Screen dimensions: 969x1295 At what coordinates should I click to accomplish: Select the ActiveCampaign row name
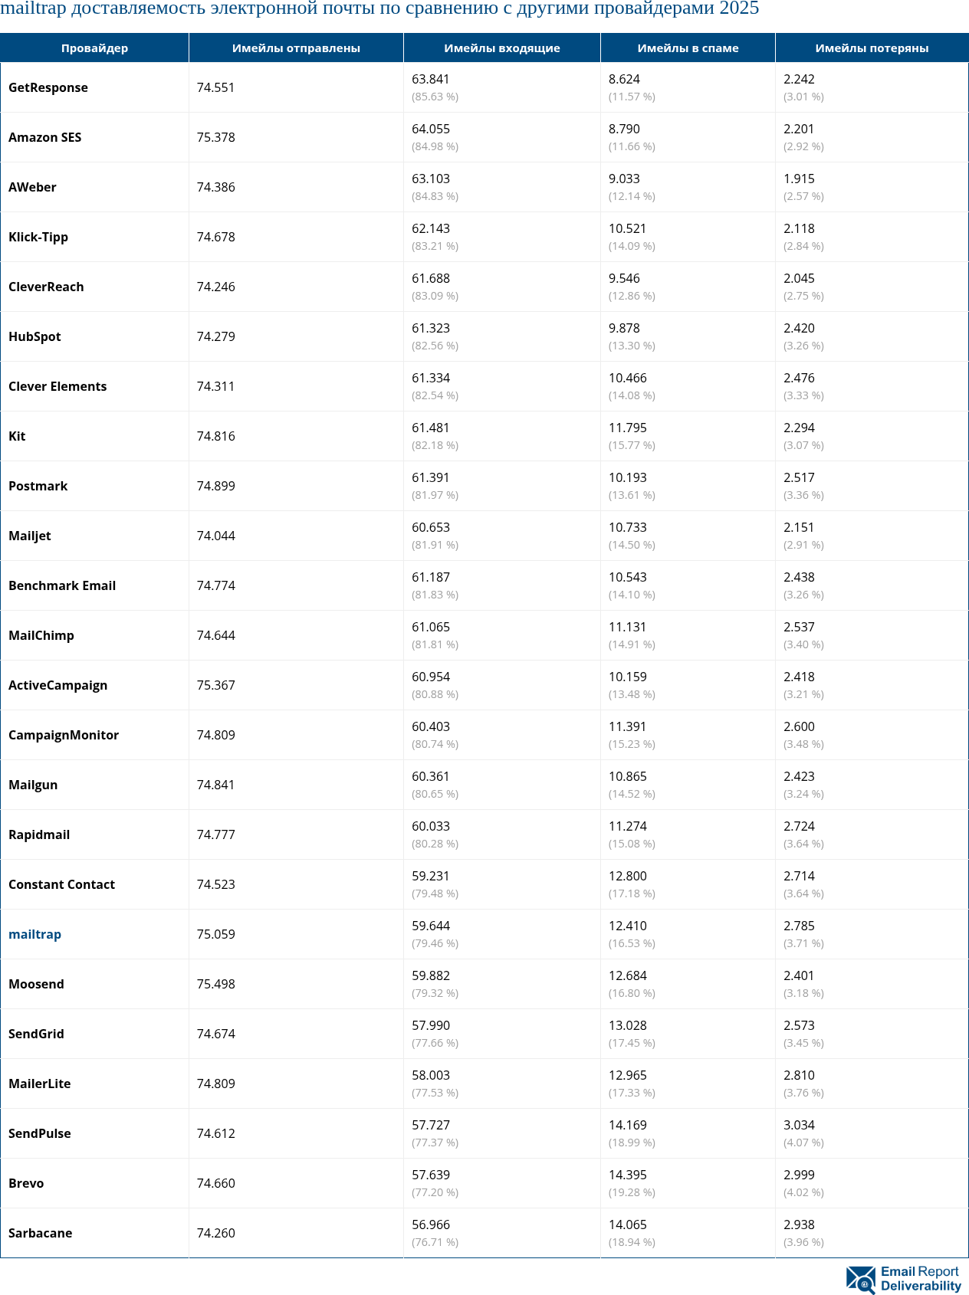[x=57, y=685]
